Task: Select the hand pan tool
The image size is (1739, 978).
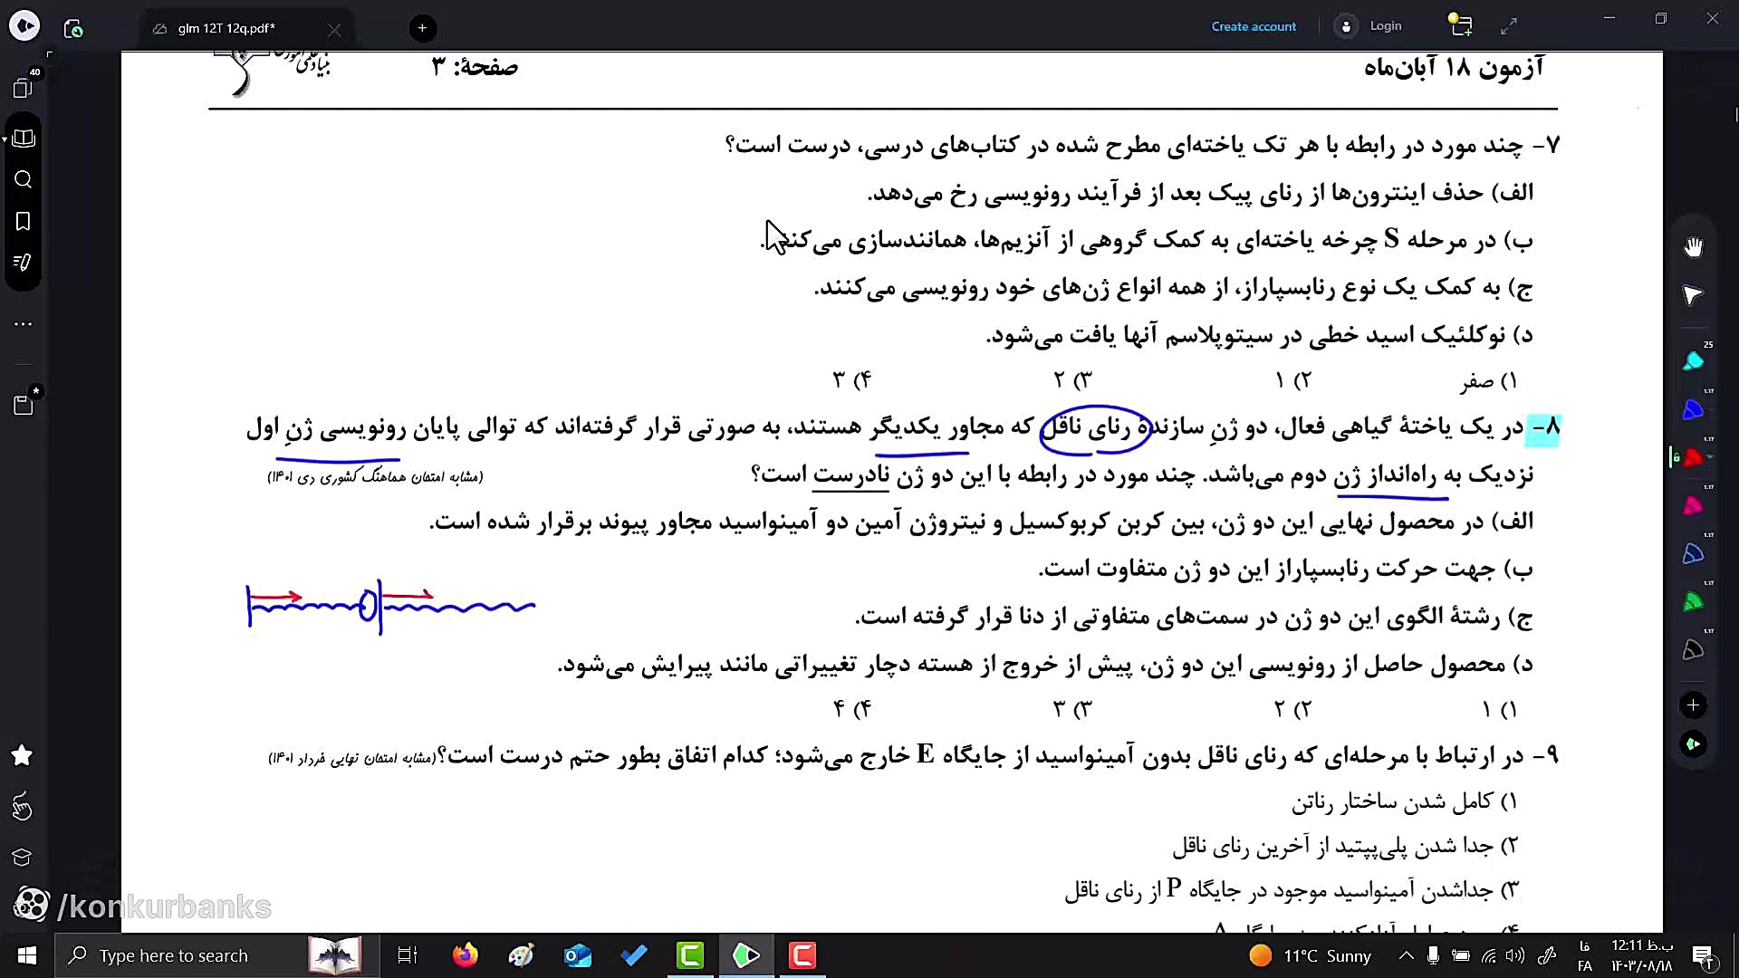Action: point(1693,247)
